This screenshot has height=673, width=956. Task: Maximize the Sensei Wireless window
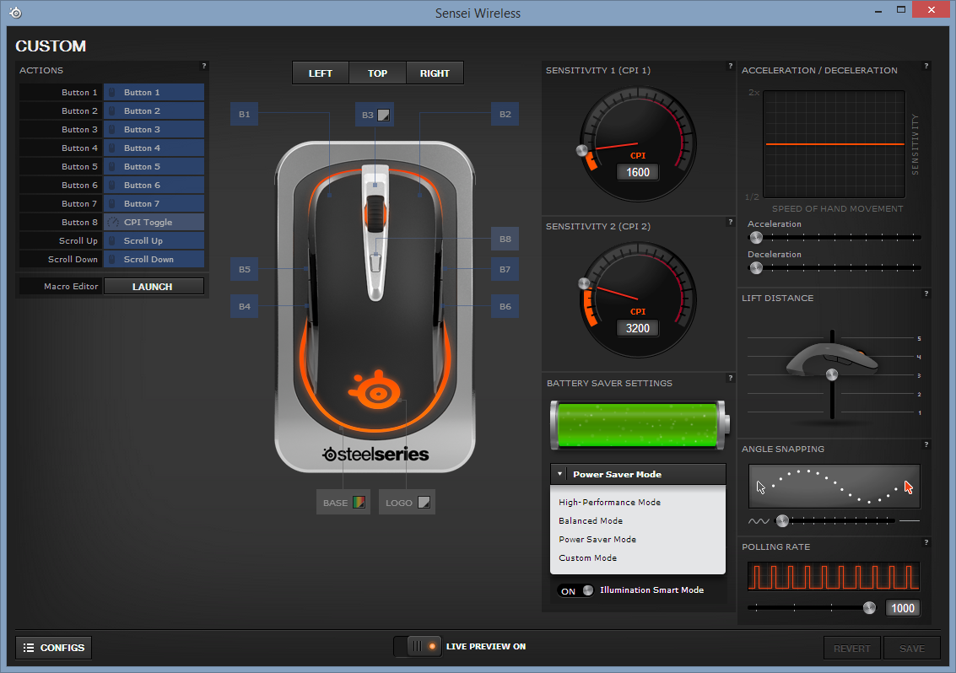coord(900,10)
